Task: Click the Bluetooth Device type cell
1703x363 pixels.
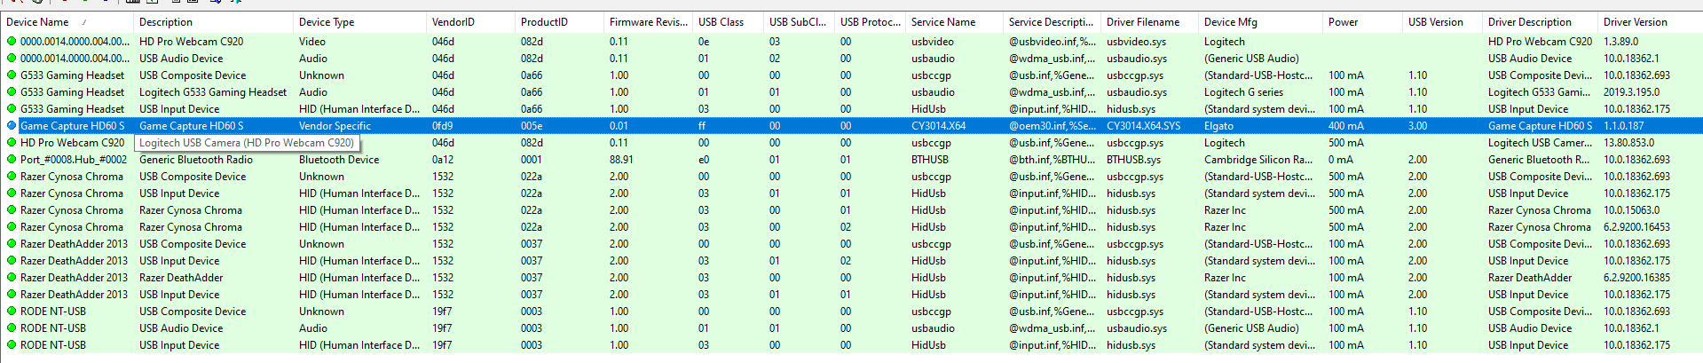Action: point(339,160)
